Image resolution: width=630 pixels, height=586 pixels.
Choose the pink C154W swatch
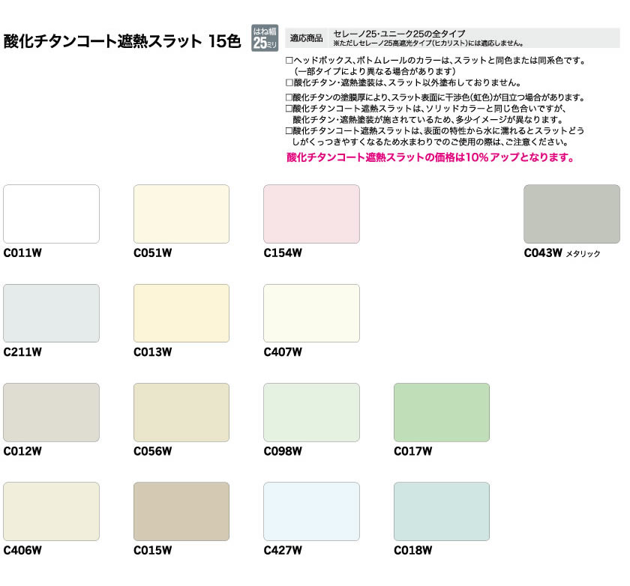coord(311,214)
